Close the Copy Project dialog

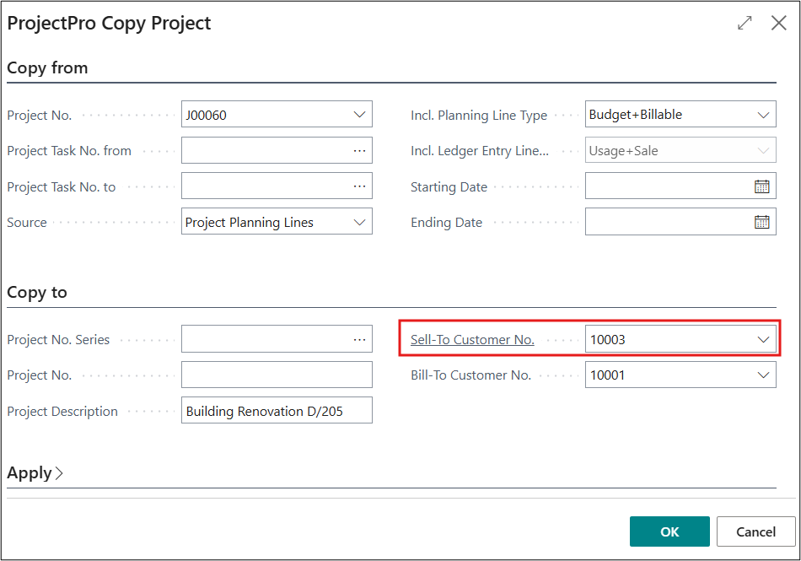point(779,24)
